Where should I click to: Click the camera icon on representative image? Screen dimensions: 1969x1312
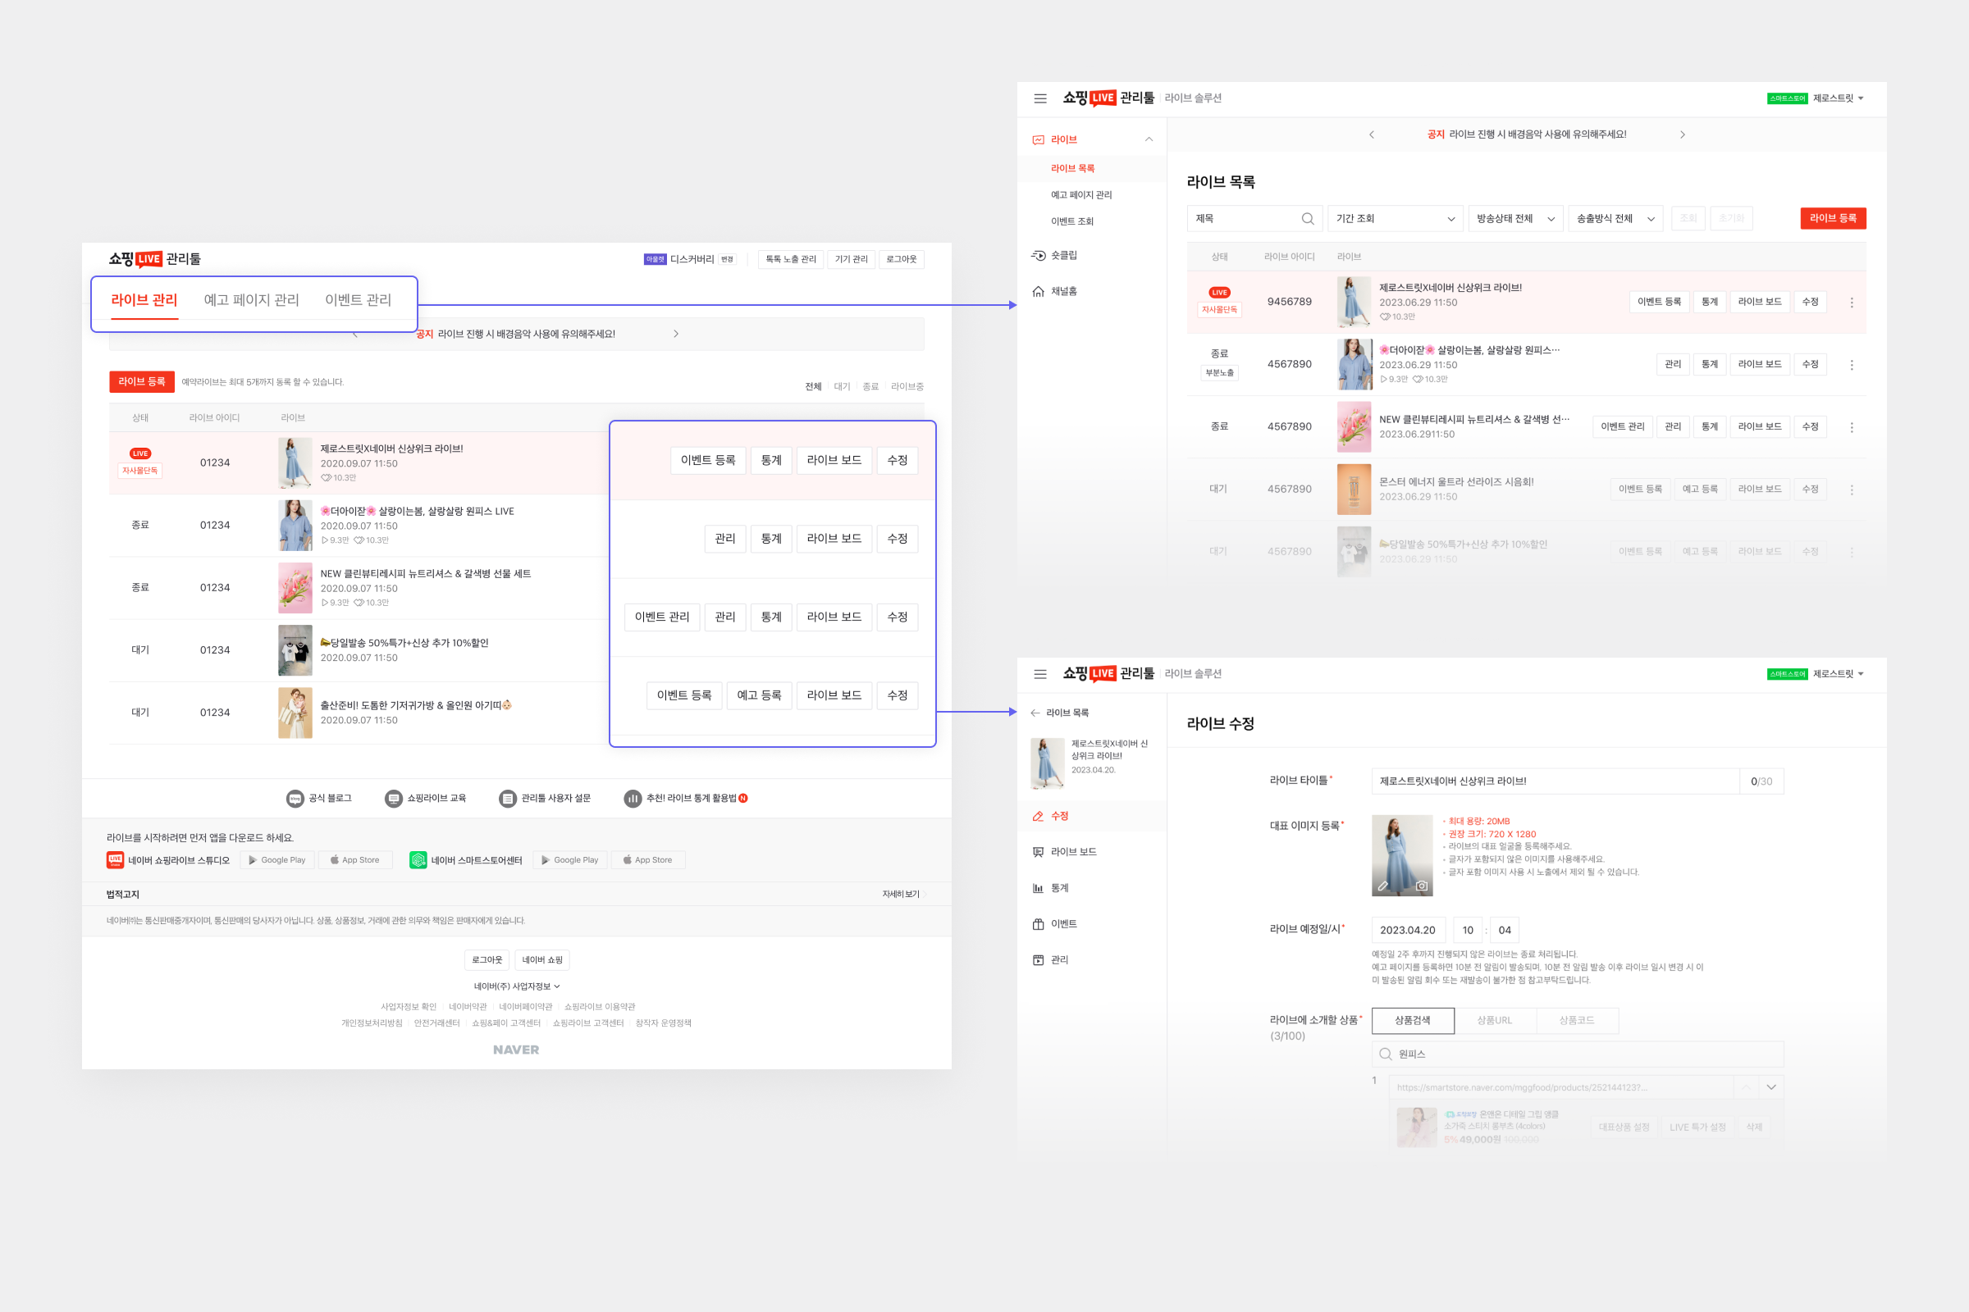[1422, 886]
